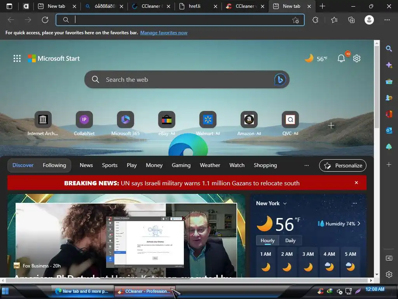The image size is (398, 299).
Task: Open the weather card more options menu
Action: tap(354, 203)
